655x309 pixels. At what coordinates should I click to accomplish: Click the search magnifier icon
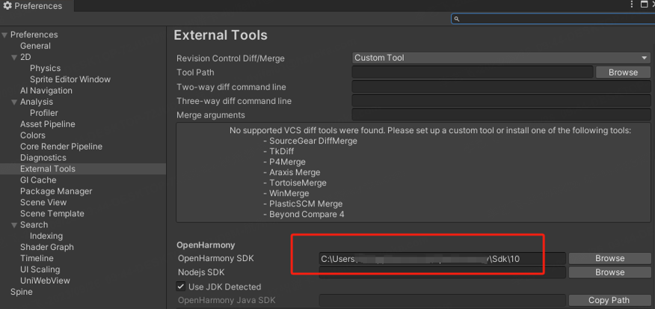(x=457, y=19)
